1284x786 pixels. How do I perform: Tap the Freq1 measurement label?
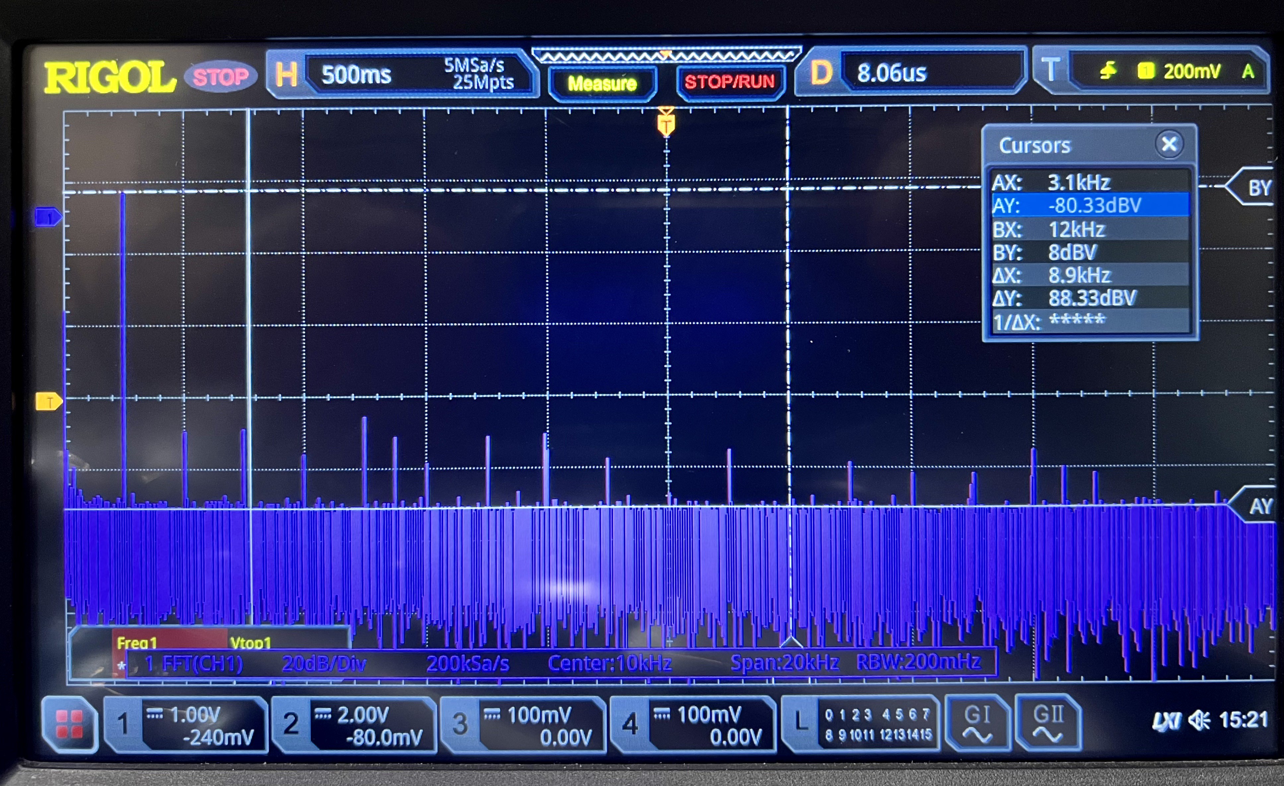click(137, 642)
